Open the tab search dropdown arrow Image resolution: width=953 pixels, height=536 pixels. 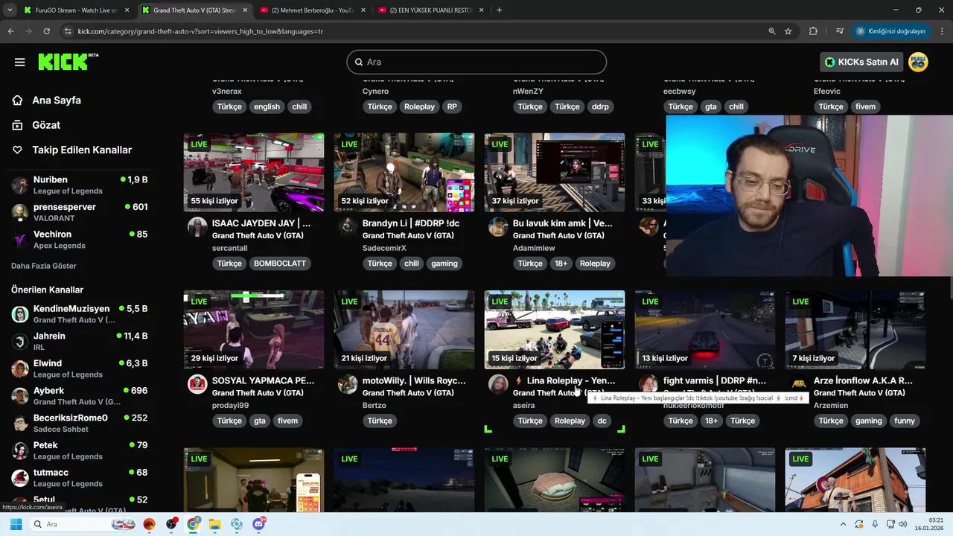pos(10,10)
